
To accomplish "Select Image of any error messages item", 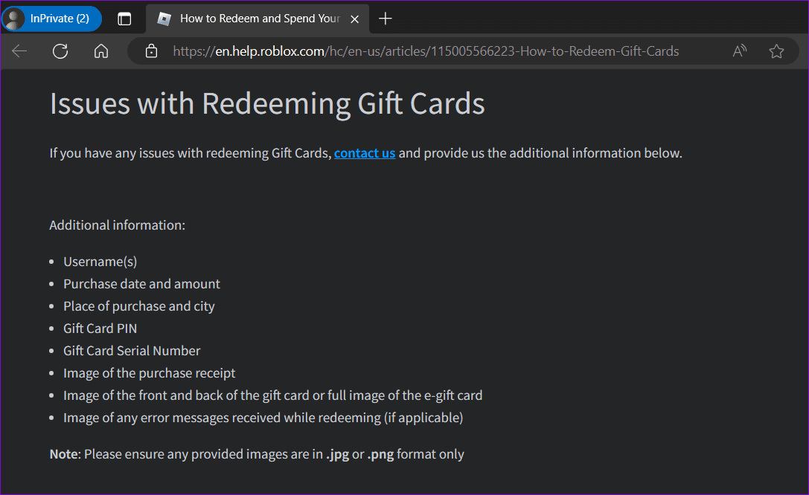I will coord(263,417).
